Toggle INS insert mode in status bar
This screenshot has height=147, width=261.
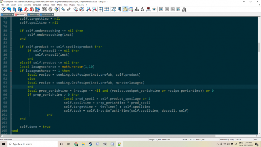click(255, 139)
